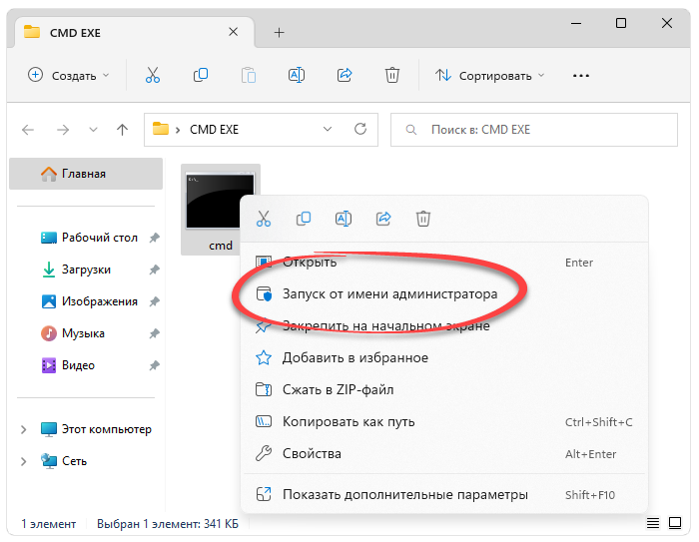Choose Закрепить на начальном экране
699x542 pixels.
[444, 325]
